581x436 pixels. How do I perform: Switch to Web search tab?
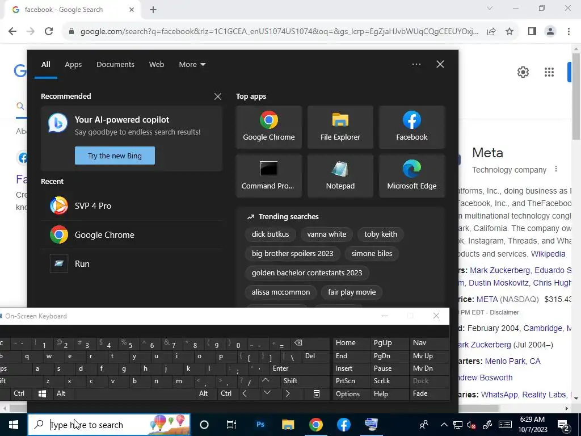(x=157, y=65)
